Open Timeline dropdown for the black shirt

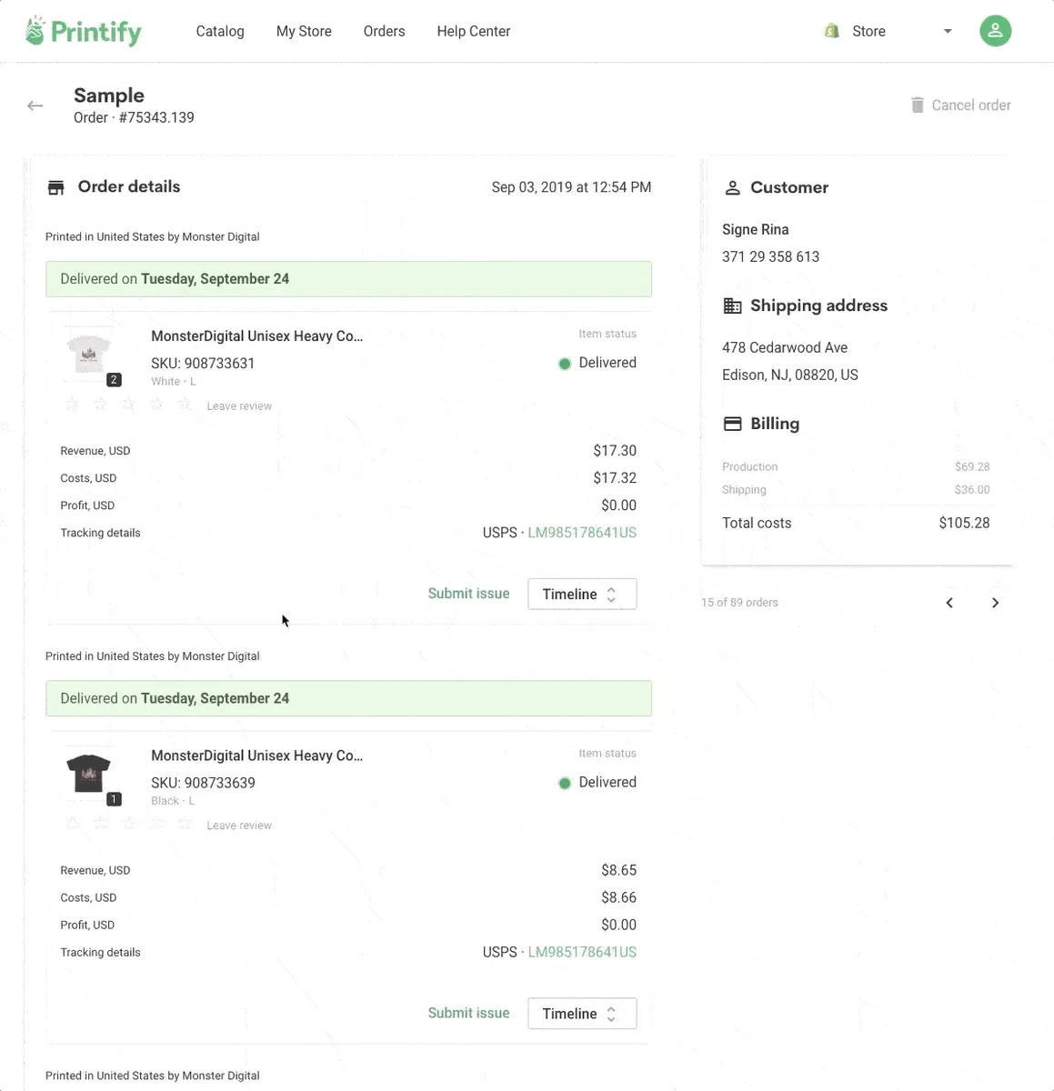(x=581, y=1014)
